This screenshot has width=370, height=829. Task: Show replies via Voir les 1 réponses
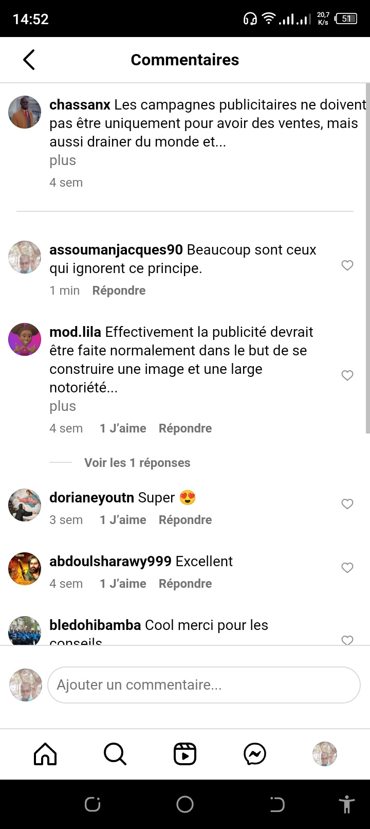tap(137, 463)
